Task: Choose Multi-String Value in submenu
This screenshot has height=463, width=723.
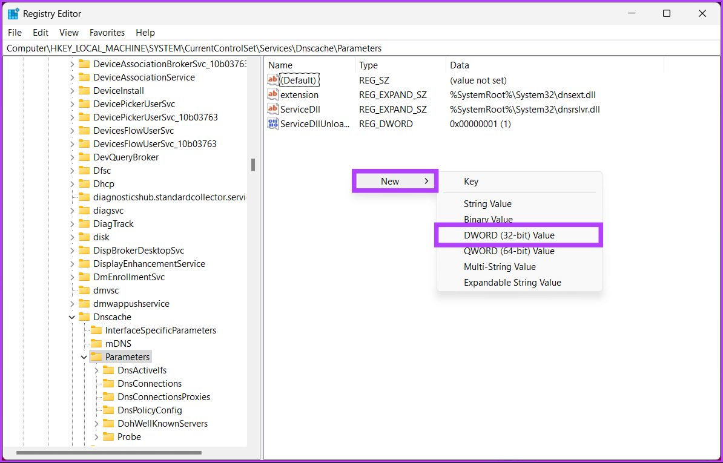Action: pyautogui.click(x=519, y=267)
